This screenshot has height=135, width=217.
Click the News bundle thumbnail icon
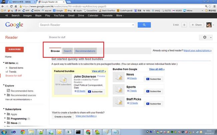coord(119,77)
